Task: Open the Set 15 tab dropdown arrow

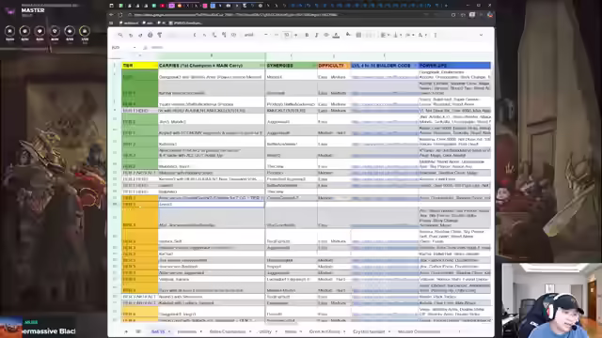Action: coord(169,331)
